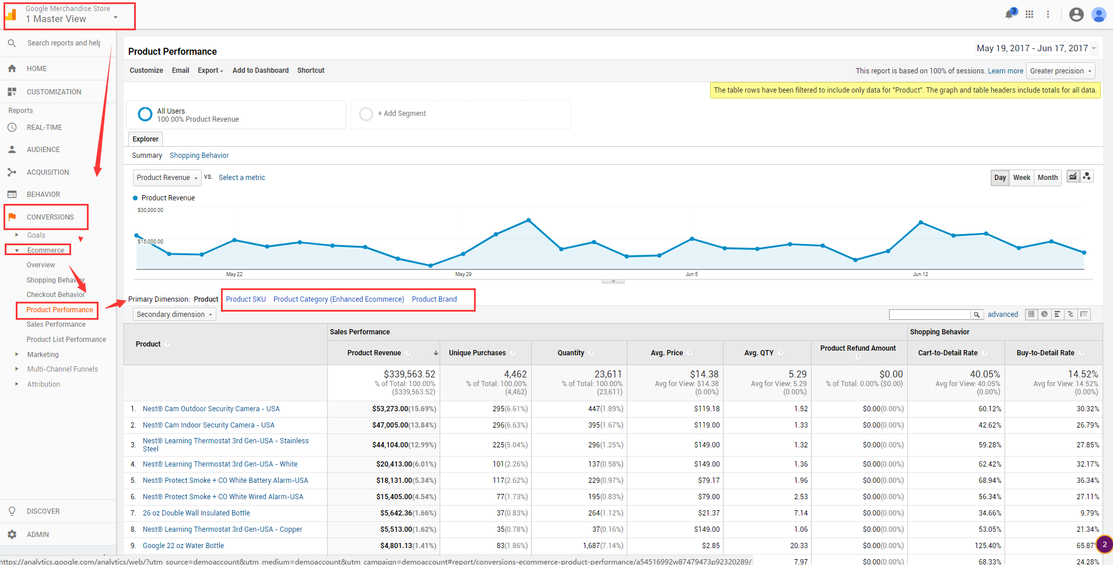Select the All Users segment circle

[145, 114]
